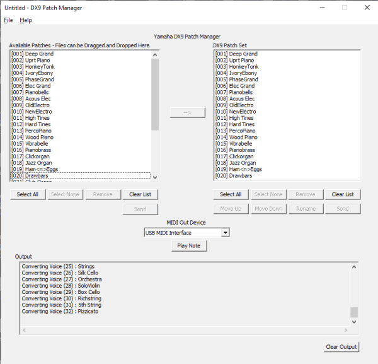The image size is (378, 364).
Task: Select Pianobells in DX9 Patch Set
Action: click(242, 93)
